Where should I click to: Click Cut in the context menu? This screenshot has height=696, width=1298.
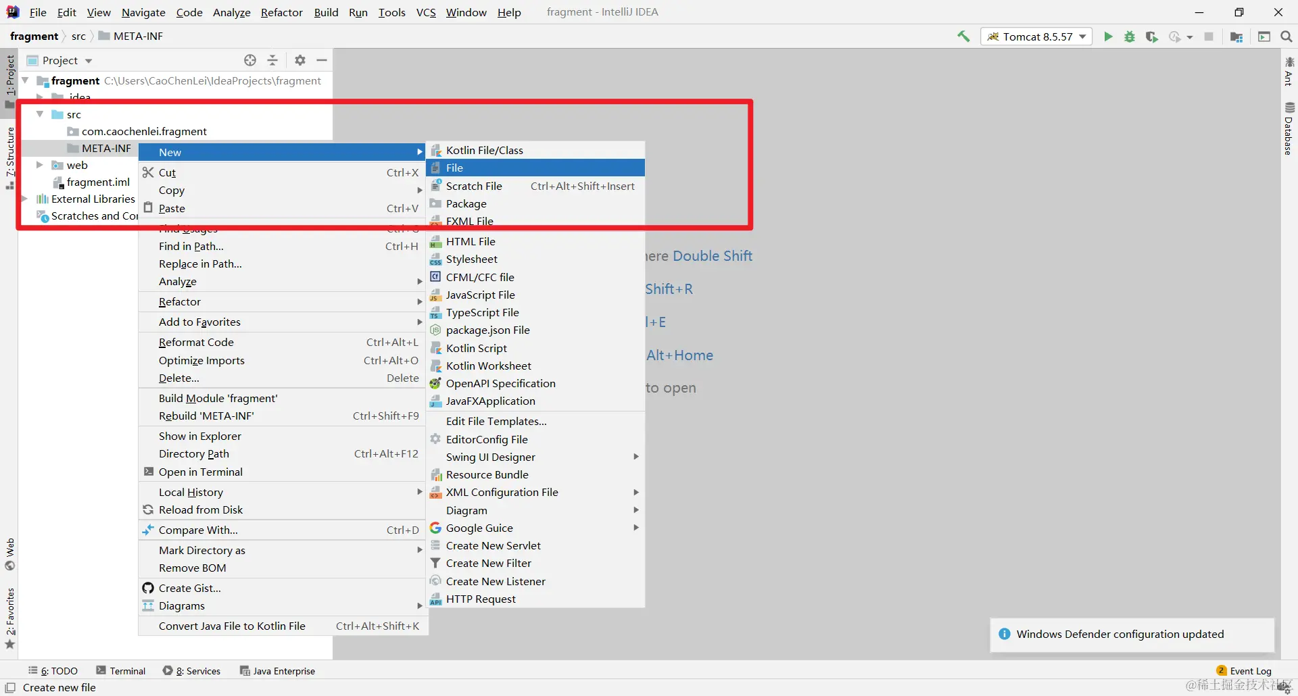coord(282,172)
